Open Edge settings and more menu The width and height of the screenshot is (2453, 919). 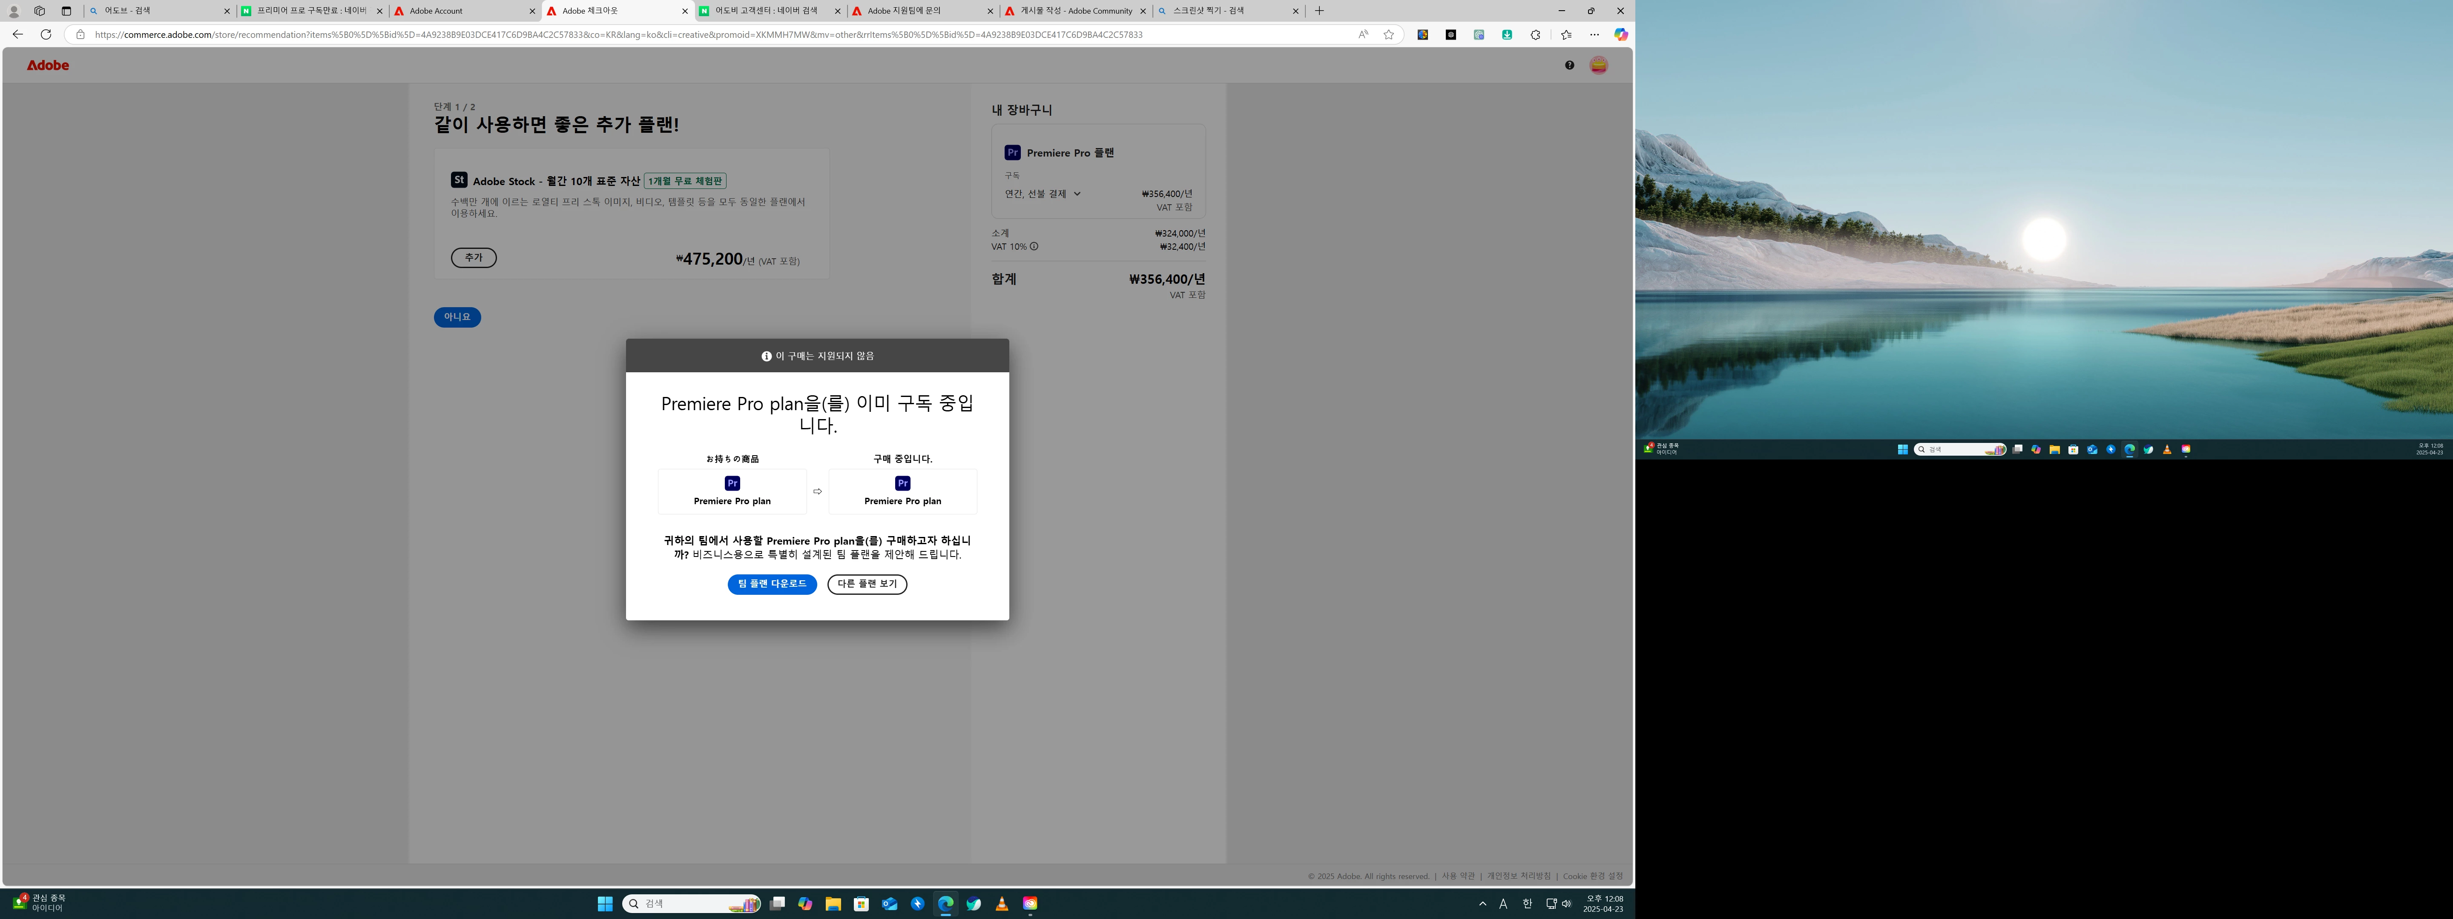coord(1594,34)
